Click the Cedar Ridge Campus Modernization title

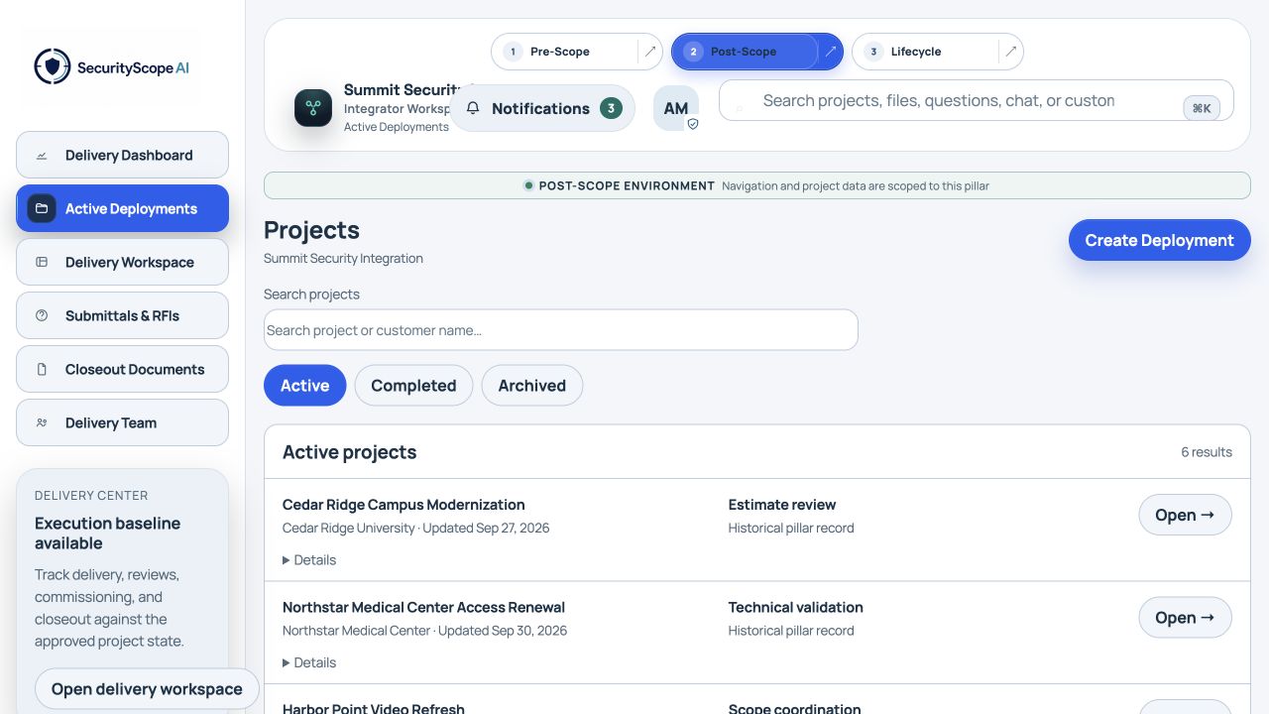pyautogui.click(x=404, y=505)
